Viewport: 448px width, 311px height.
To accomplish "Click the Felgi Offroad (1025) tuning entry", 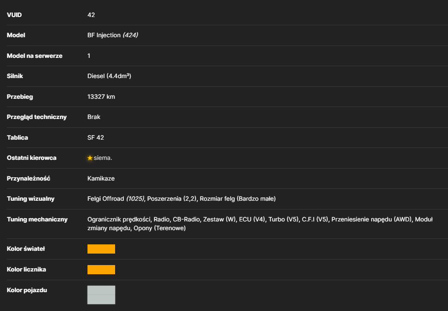I will tap(116, 199).
